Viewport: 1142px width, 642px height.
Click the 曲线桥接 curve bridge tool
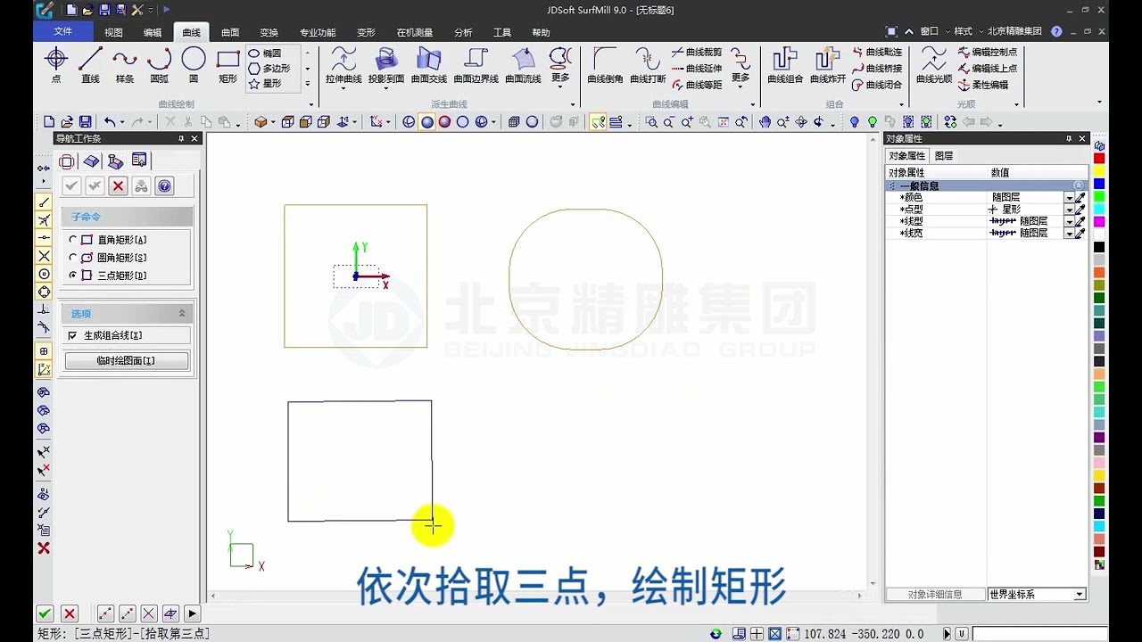[x=878, y=68]
